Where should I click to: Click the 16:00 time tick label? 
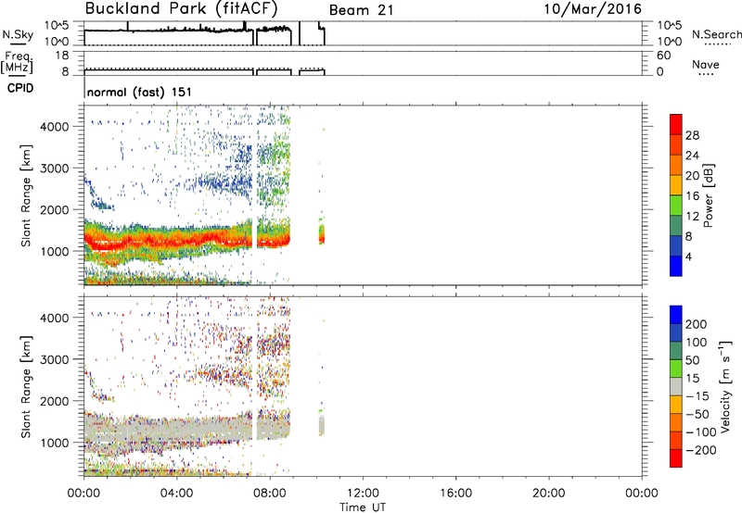(x=455, y=494)
